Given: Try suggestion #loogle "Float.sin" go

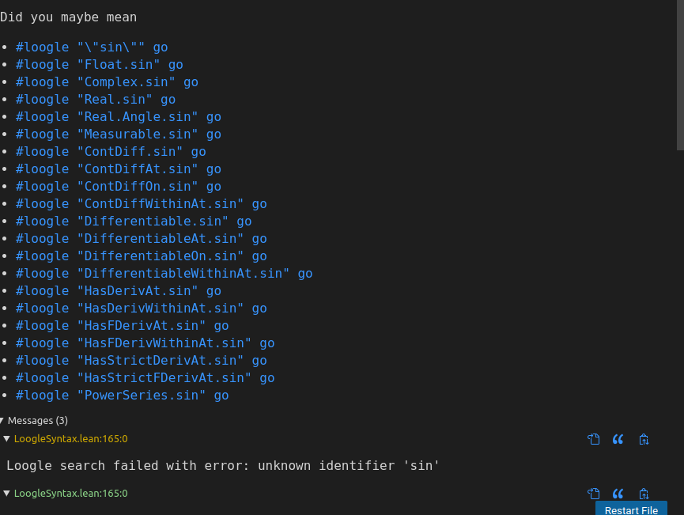Looking at the screenshot, I should [100, 65].
